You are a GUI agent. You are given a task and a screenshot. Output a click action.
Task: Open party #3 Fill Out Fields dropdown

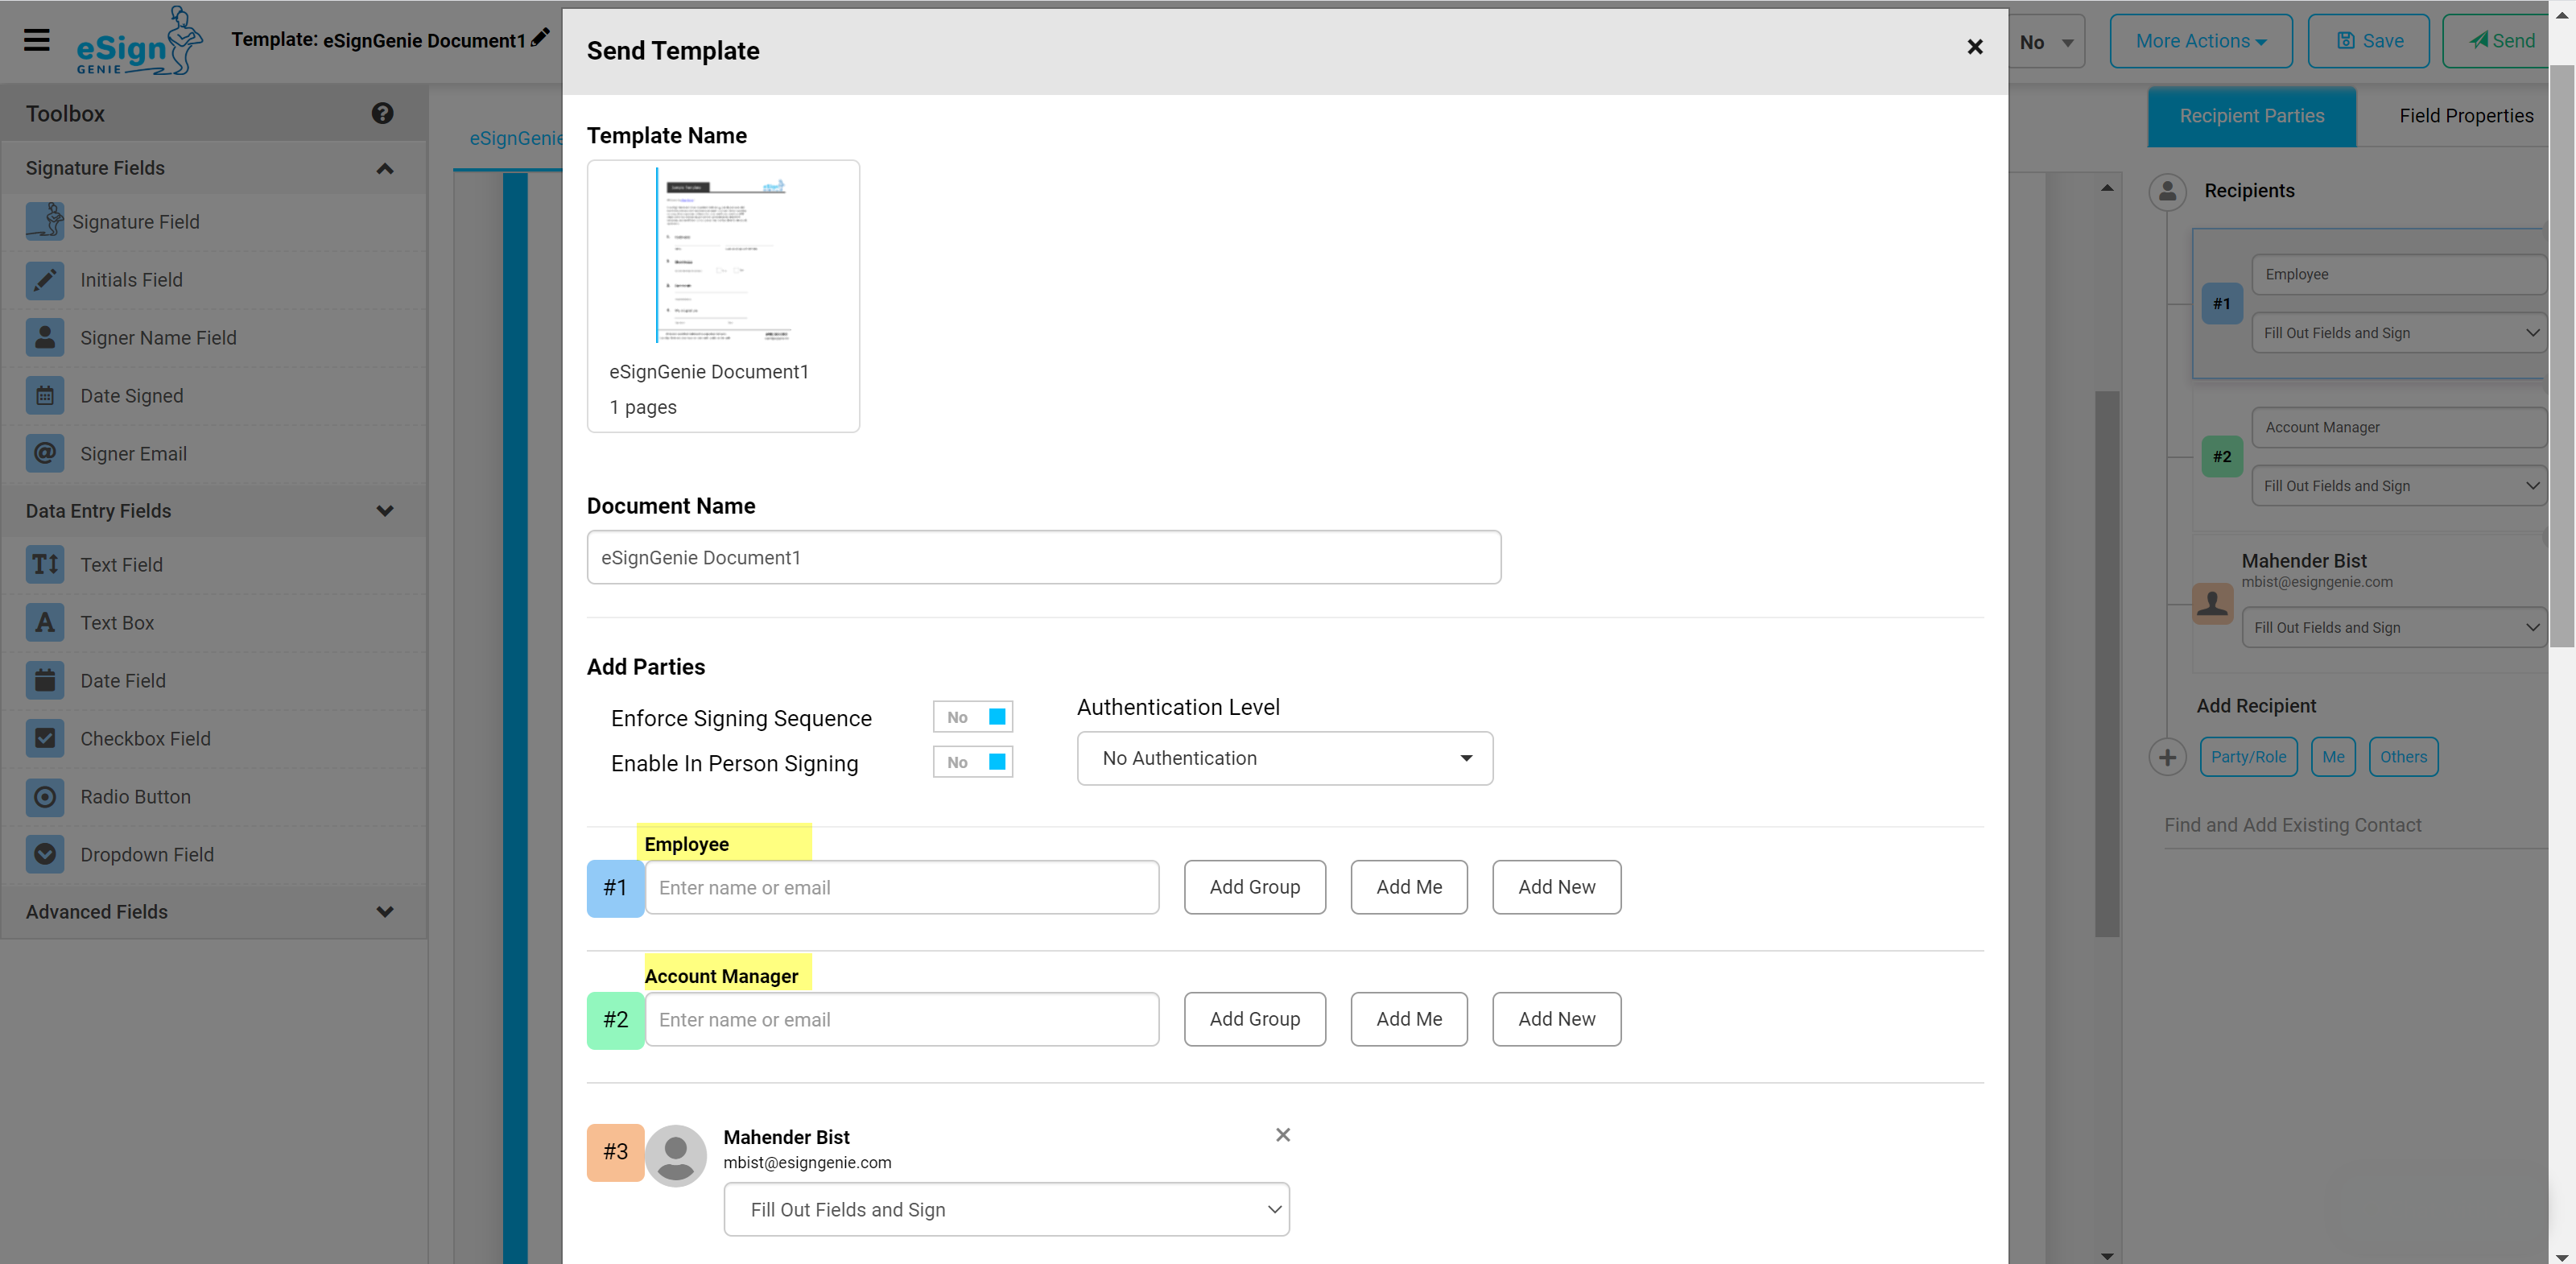pyautogui.click(x=1006, y=1209)
